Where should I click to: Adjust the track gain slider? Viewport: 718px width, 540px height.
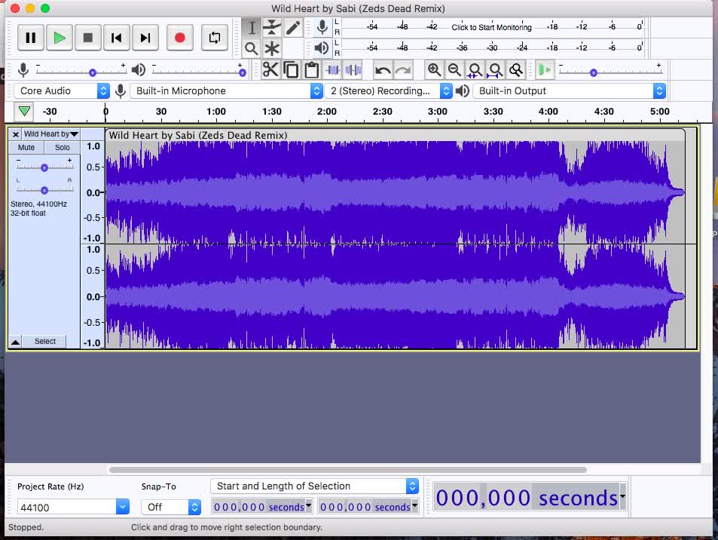(x=44, y=167)
